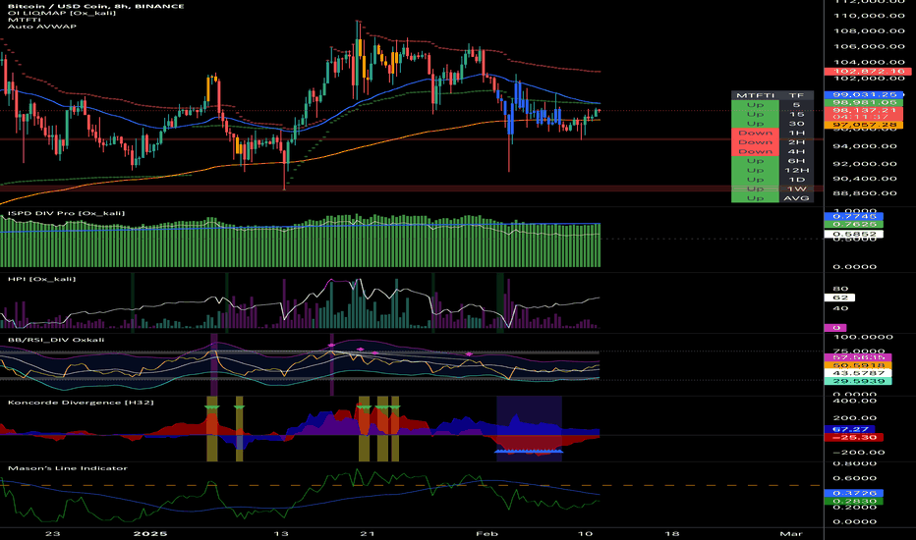
Task: Click the blue 67.27 Koncorde value label
Action: 849,429
